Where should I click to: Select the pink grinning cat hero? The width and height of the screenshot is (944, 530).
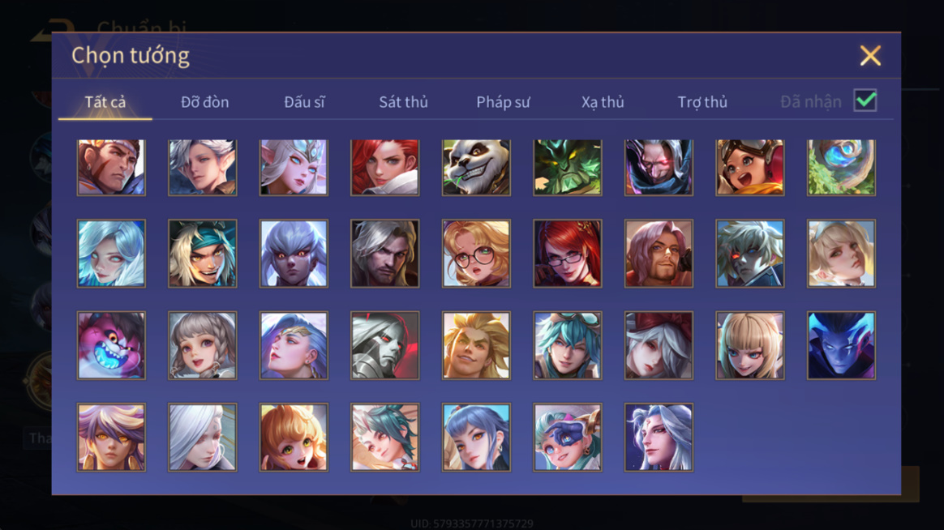pyautogui.click(x=111, y=345)
